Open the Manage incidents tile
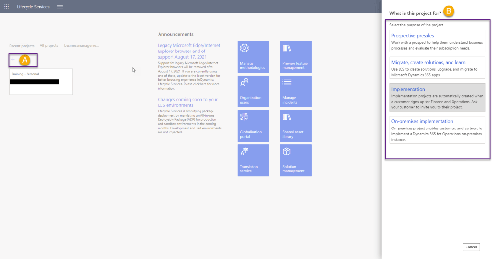The image size is (493, 259). [x=295, y=91]
